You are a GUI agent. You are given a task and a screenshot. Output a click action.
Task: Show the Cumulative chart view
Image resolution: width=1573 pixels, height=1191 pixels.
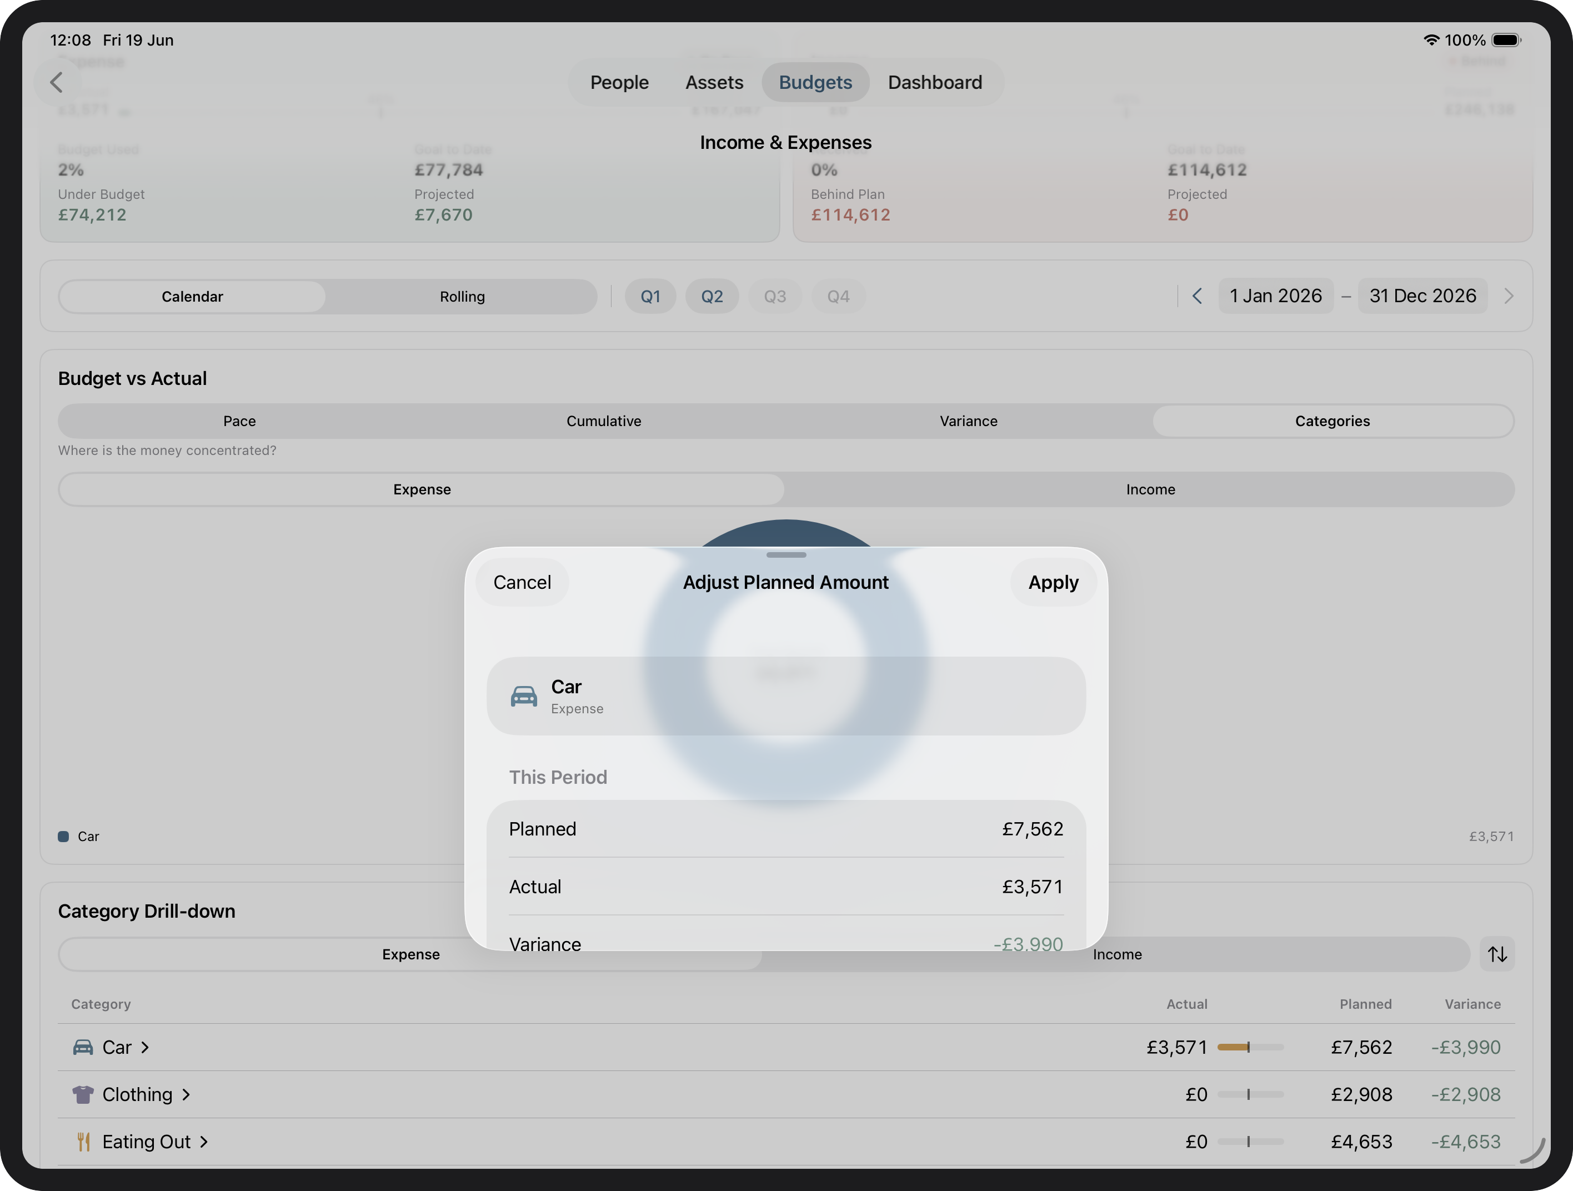(604, 421)
